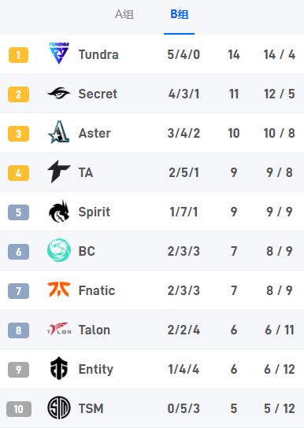Click the orange Fnatic logo
This screenshot has width=304, height=428.
point(59,290)
